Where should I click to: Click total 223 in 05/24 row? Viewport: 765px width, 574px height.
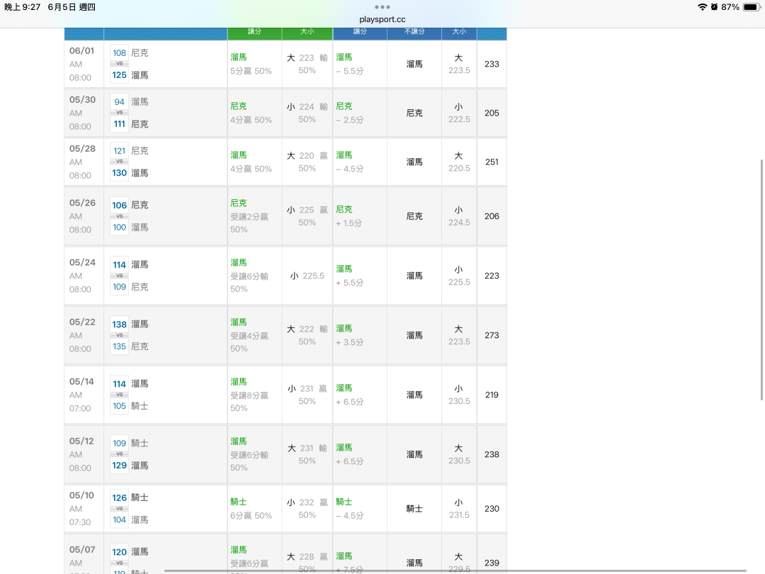tap(492, 275)
